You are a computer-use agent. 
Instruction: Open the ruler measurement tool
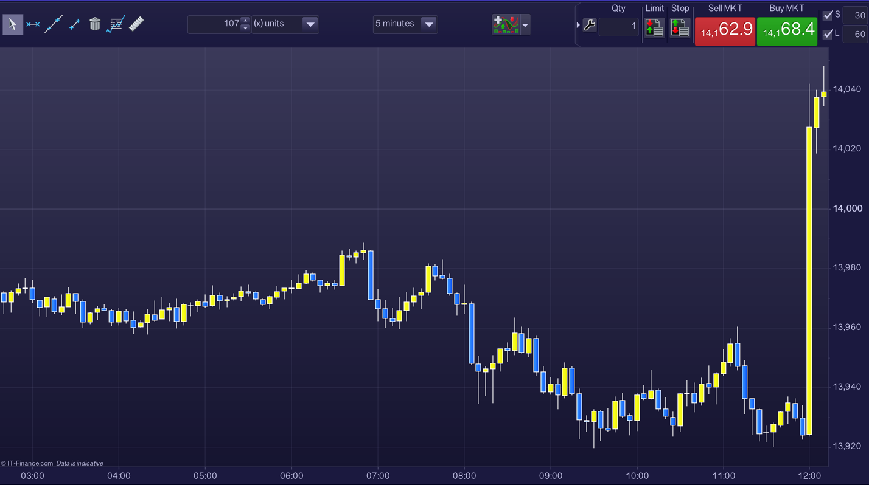pos(136,24)
